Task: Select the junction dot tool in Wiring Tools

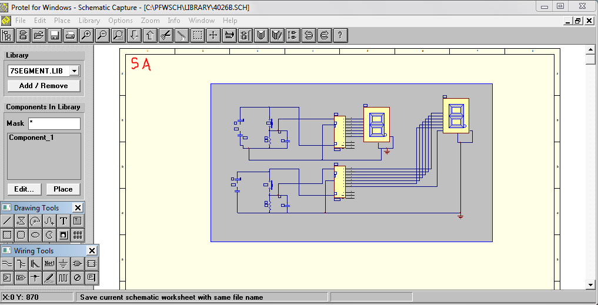Action: point(35,277)
